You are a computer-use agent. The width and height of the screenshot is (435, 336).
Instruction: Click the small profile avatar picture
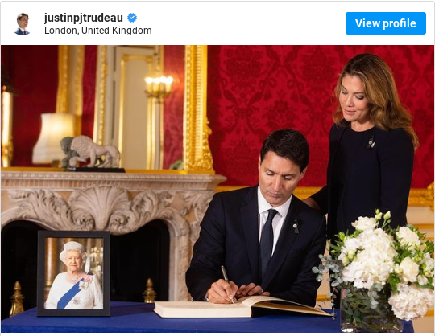pos(23,24)
